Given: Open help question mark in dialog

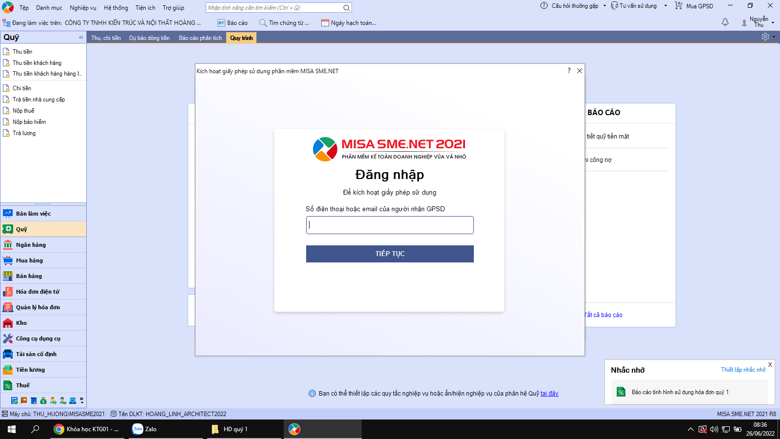Looking at the screenshot, I should [x=569, y=71].
